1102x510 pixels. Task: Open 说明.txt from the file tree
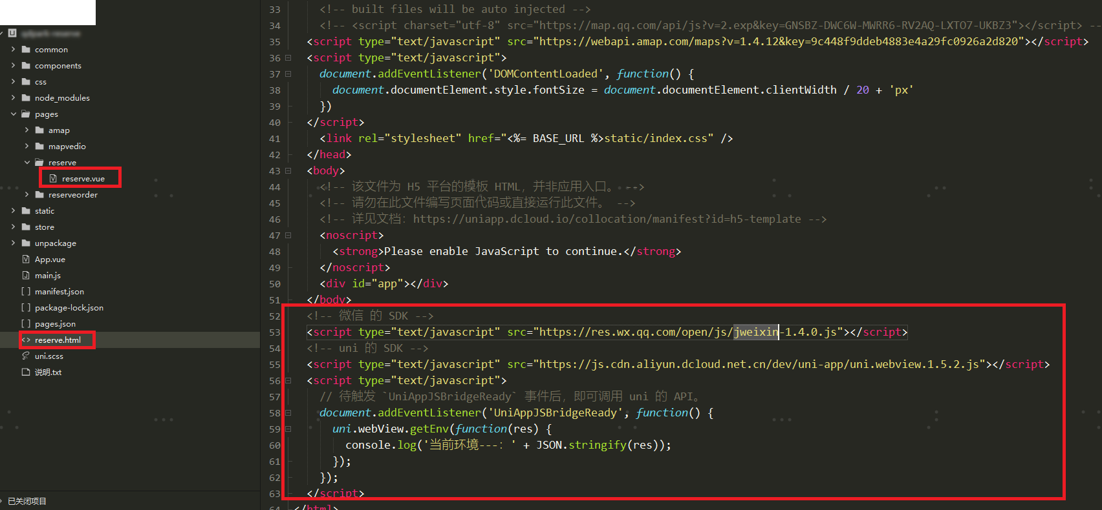pyautogui.click(x=48, y=372)
